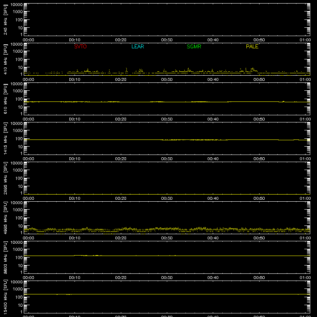This screenshot has width=317, height=317.
Task: Click the green SGMR station label
Action: (x=194, y=46)
